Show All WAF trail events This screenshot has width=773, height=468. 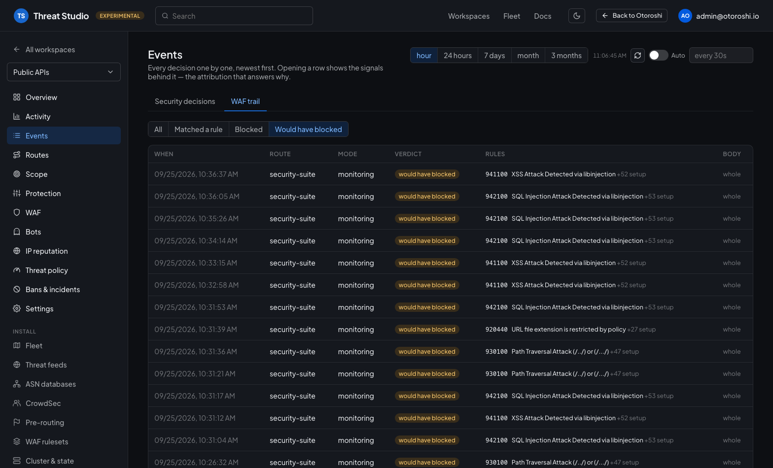(158, 129)
